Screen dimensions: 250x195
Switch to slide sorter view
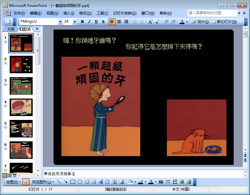click(10, 175)
